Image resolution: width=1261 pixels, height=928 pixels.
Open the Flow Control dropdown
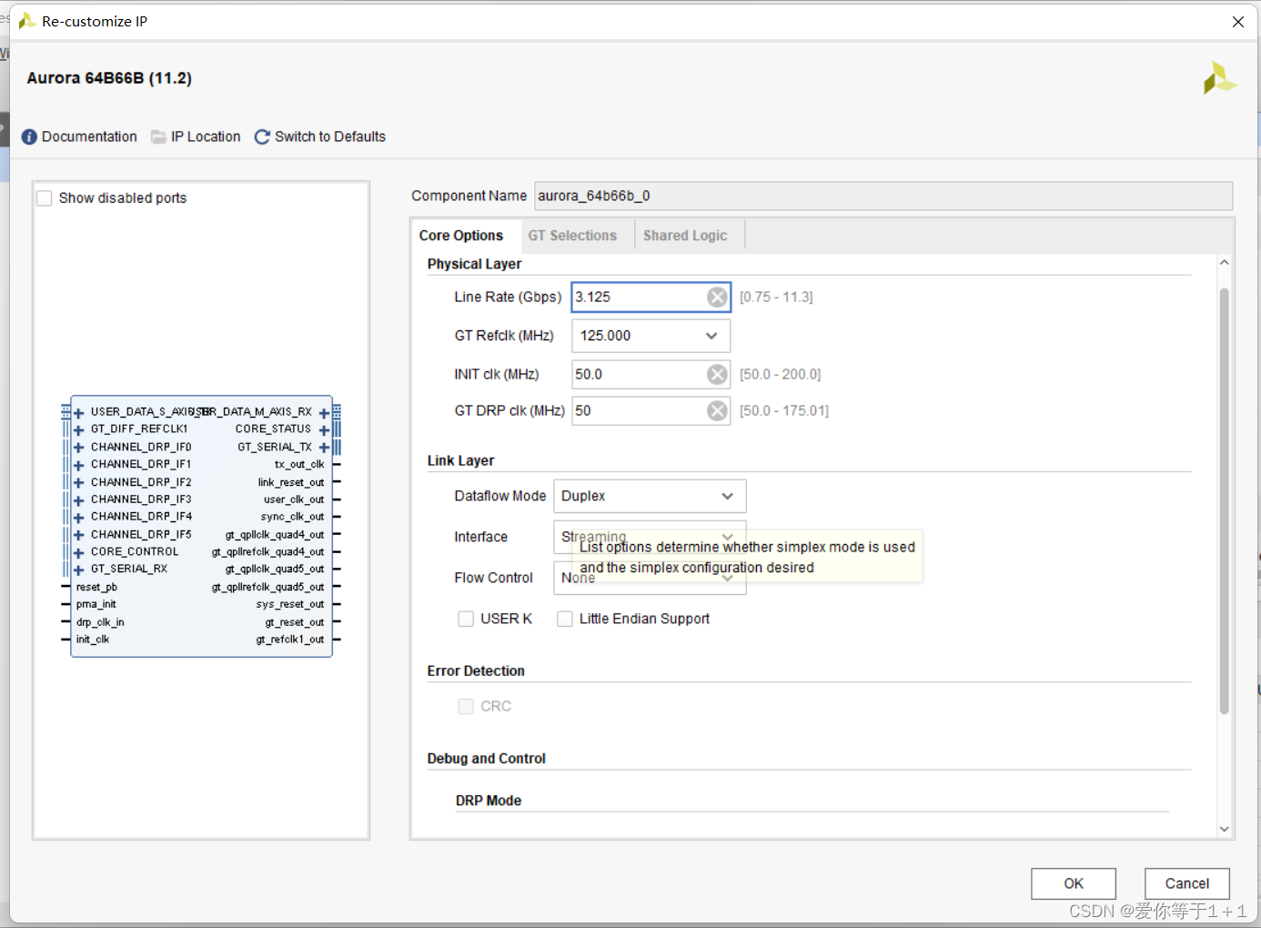[650, 578]
